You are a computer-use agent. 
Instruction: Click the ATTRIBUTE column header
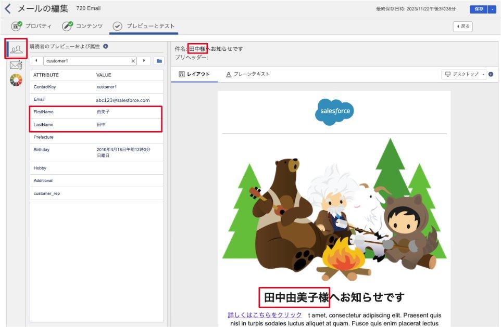tap(46, 75)
